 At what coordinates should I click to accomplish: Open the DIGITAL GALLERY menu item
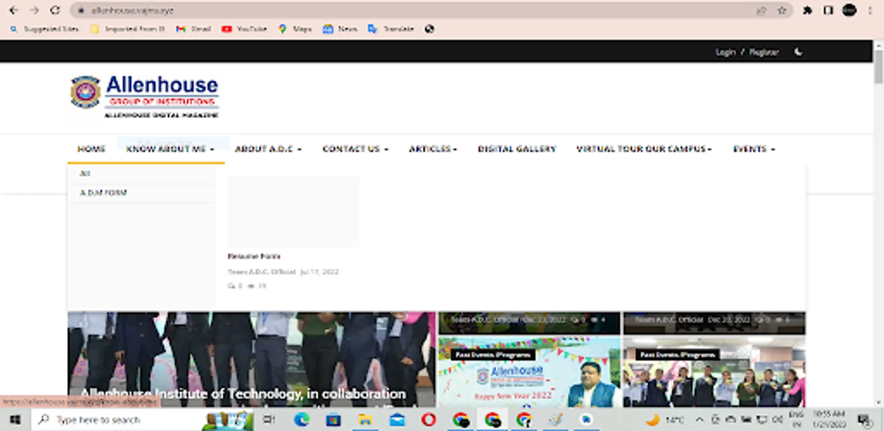coord(517,149)
